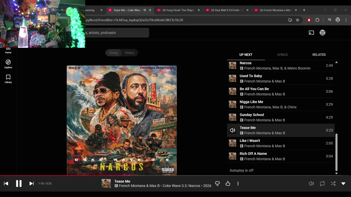Viewport: 351px width, 197px height.
Task: Like the song Tease Me
Action: coord(228,184)
